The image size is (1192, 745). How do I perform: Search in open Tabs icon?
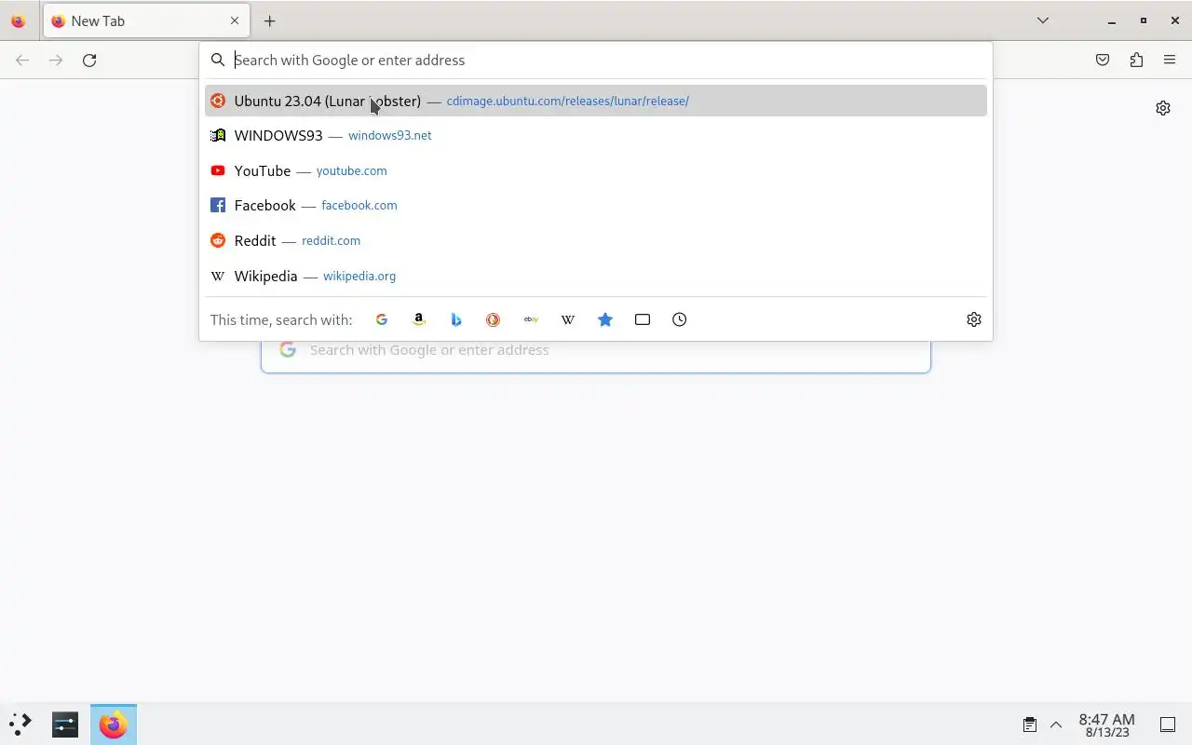click(x=643, y=319)
